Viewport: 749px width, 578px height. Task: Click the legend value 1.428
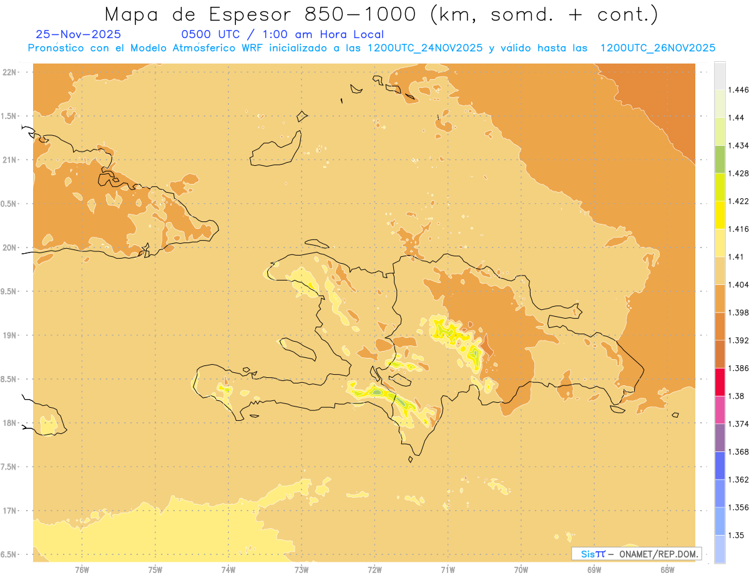[738, 173]
